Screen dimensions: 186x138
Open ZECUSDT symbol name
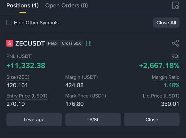coord(30,43)
